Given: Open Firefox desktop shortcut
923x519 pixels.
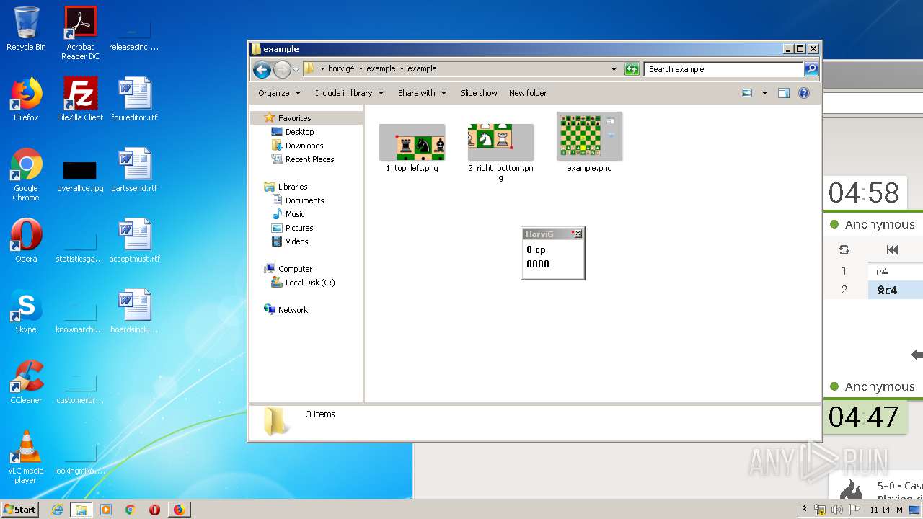Looking at the screenshot, I should click(26, 99).
